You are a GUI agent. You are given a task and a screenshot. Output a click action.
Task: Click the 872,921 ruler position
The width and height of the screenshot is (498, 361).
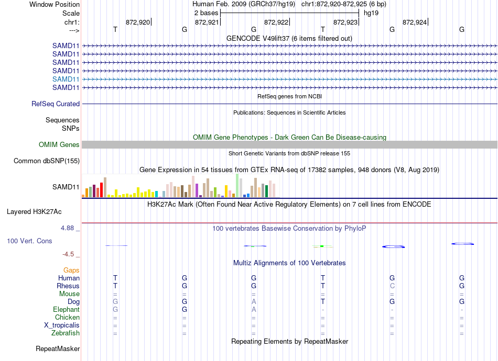(207, 22)
